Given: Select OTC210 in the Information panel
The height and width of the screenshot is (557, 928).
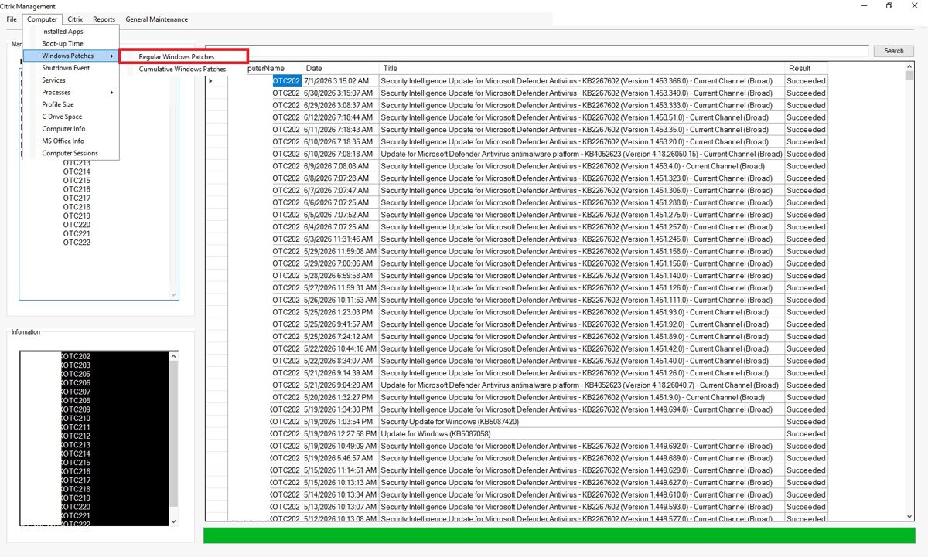Looking at the screenshot, I should [76, 419].
